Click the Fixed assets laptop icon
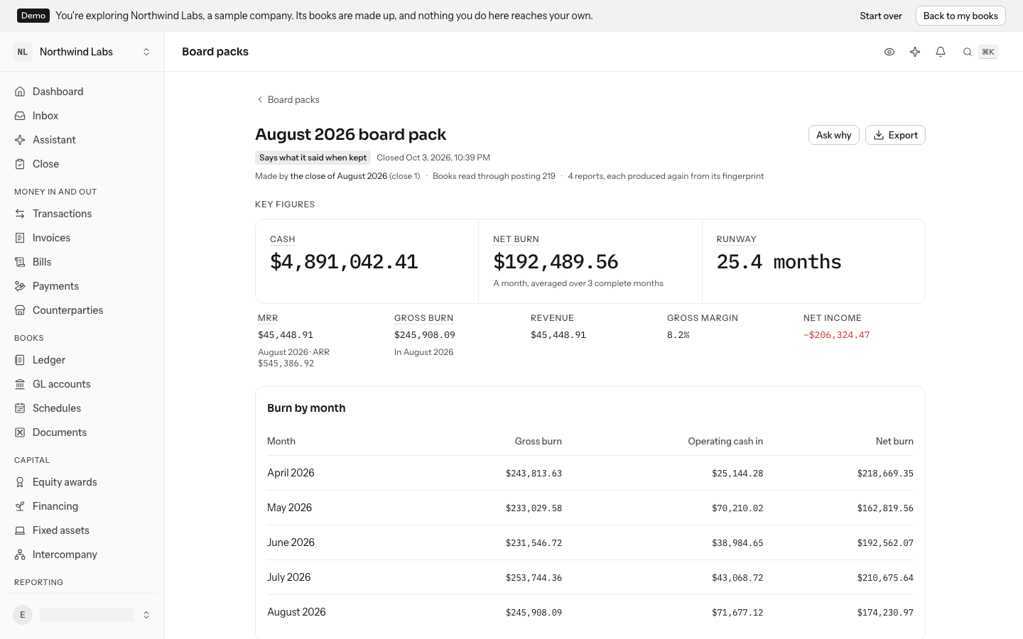 [x=20, y=530]
